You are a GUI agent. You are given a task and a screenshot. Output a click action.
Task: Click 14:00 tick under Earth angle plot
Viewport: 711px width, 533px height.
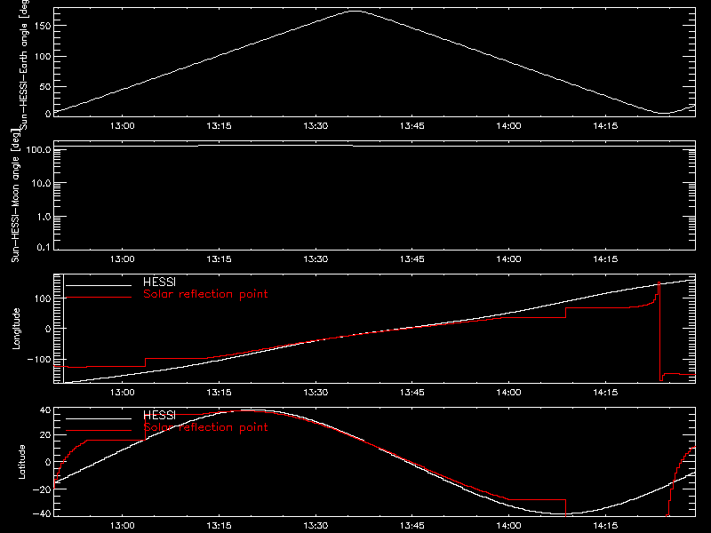(508, 126)
